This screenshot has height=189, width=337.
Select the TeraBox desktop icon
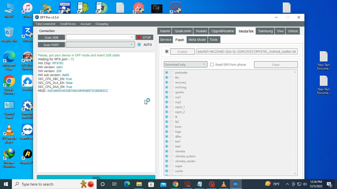(27, 83)
